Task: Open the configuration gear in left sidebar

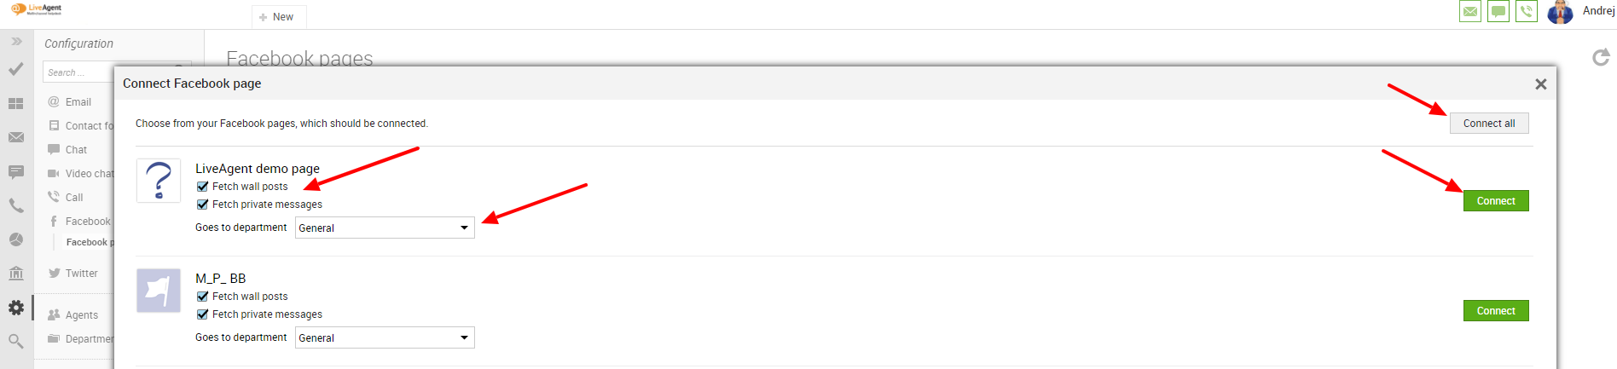Action: 16,308
